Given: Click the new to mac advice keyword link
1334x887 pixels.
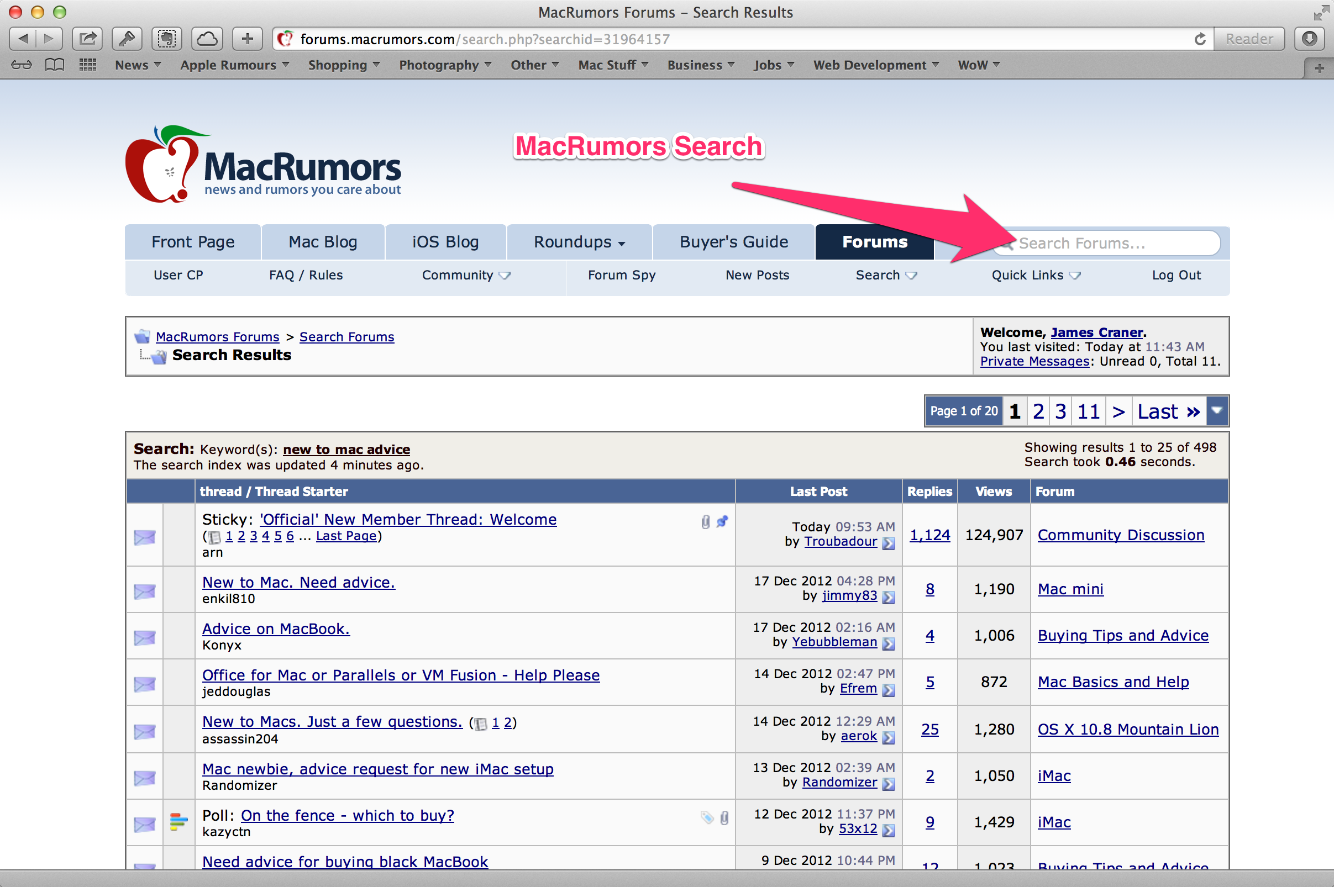Looking at the screenshot, I should 346,449.
